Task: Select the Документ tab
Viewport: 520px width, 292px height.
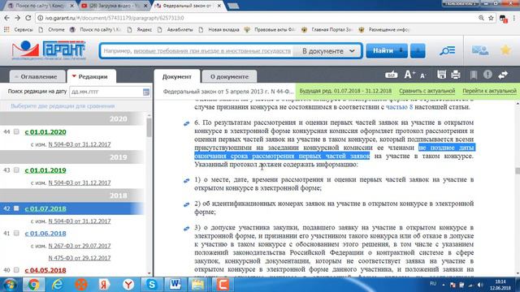Action: pos(177,76)
